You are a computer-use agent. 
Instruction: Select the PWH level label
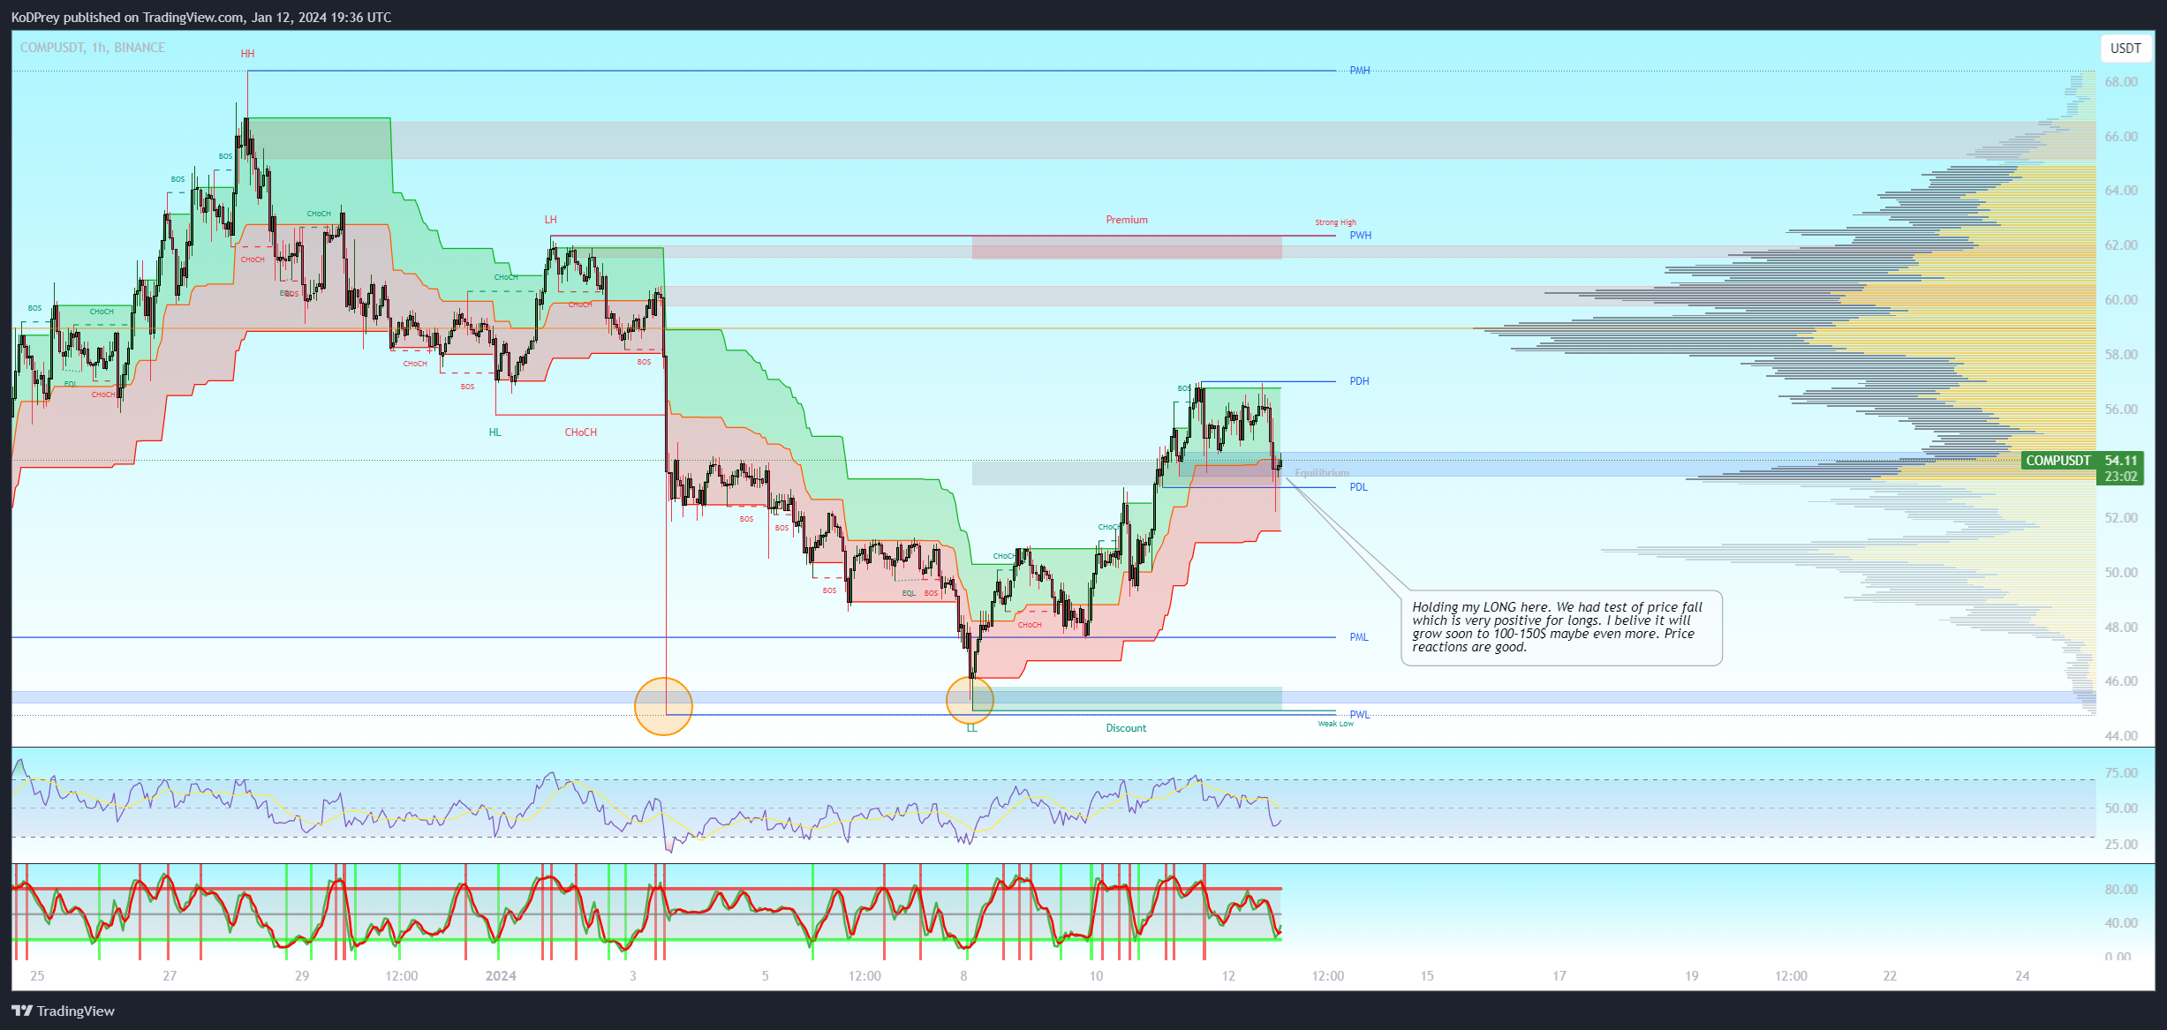1361,236
